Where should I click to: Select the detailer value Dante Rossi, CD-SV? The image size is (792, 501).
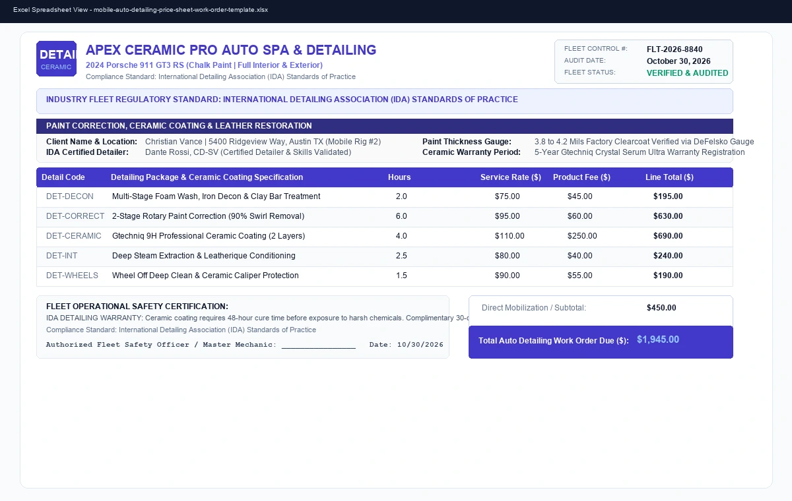coord(248,152)
